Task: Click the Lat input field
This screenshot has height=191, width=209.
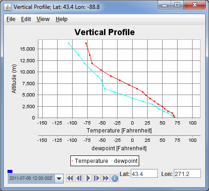Action: pos(144,174)
